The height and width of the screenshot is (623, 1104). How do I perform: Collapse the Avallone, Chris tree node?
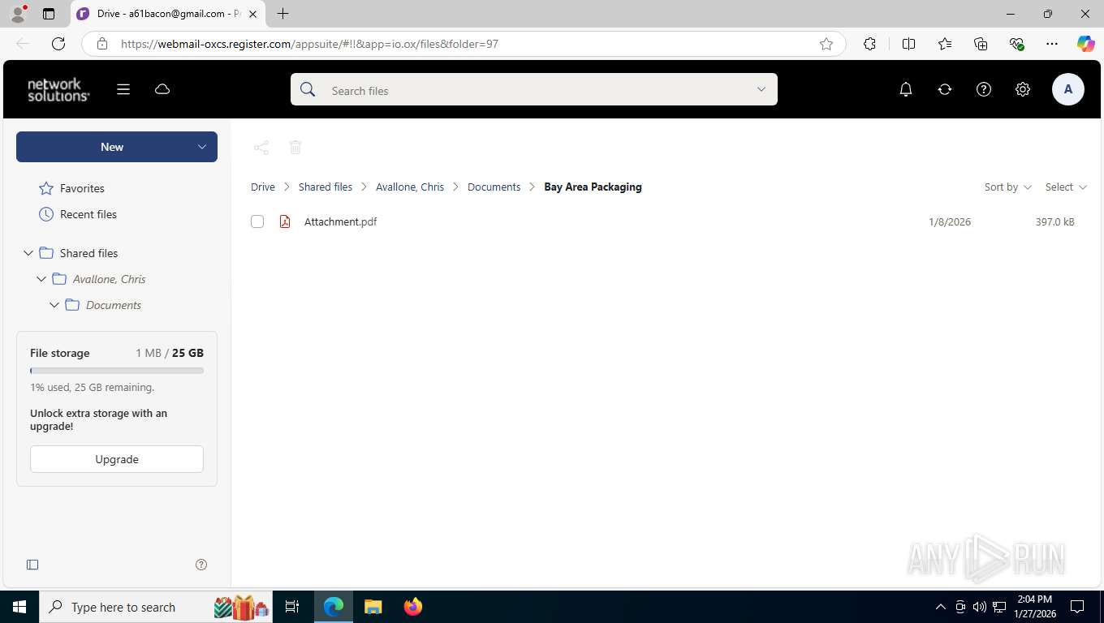pos(41,279)
